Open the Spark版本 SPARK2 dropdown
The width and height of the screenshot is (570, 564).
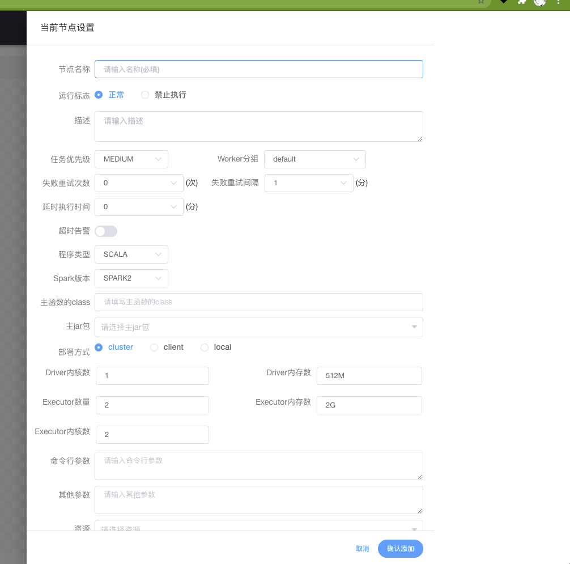131,278
